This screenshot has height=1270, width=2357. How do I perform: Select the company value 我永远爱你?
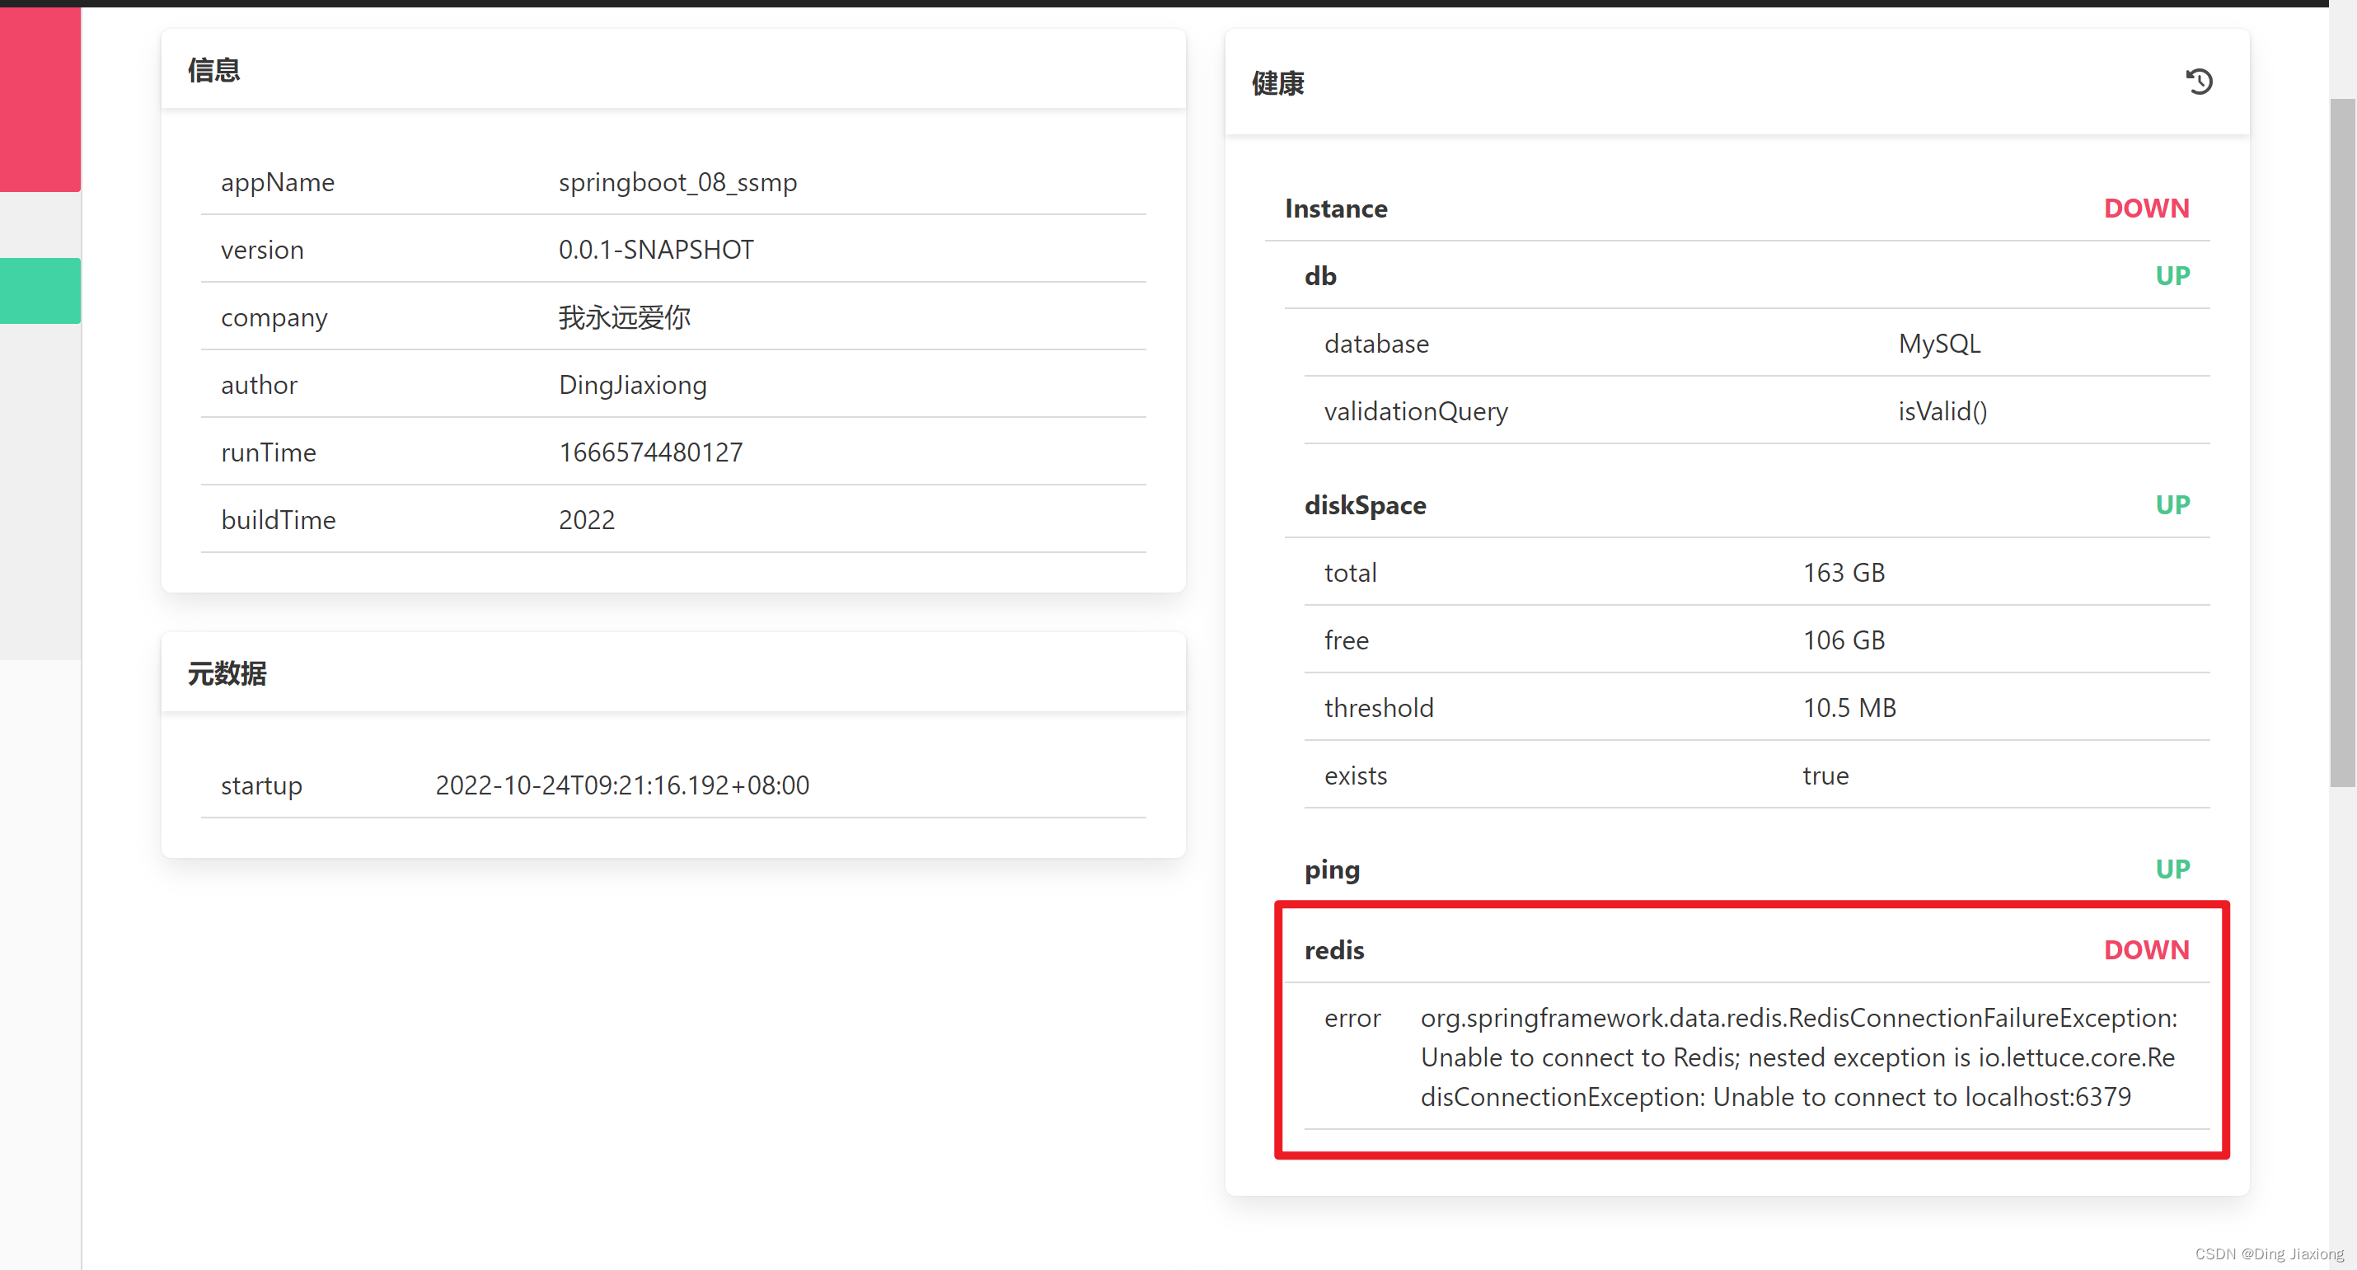(624, 317)
